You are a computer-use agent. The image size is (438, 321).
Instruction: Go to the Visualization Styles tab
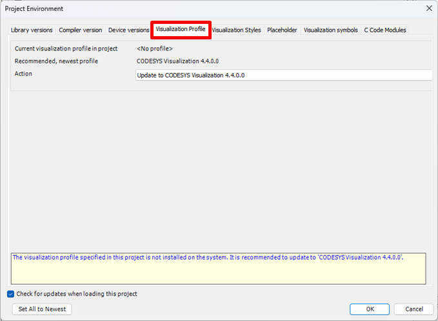(236, 30)
